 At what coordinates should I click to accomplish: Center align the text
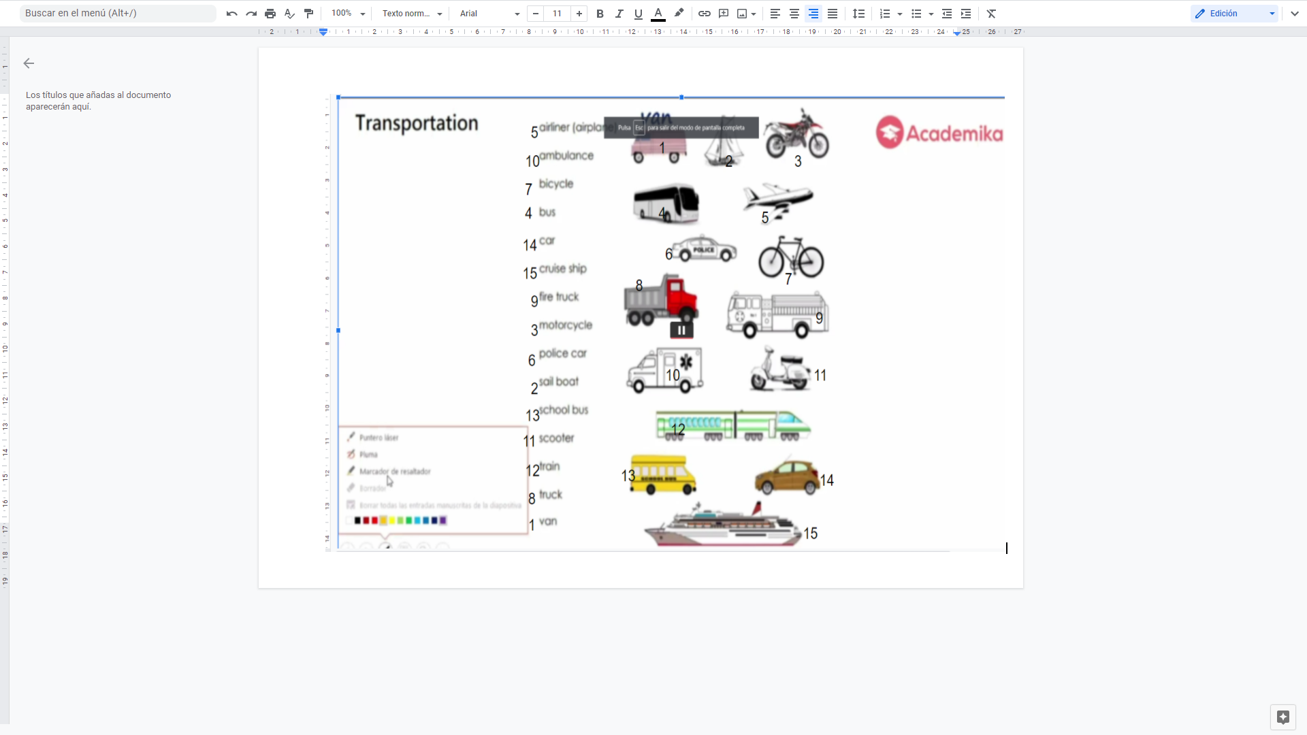point(794,14)
